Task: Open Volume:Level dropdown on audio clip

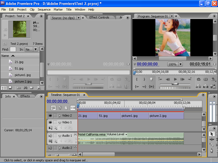Action: pyautogui.click(x=126, y=134)
